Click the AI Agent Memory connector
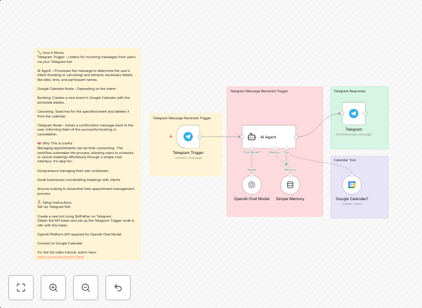This screenshot has height=308, width=422. [x=275, y=147]
